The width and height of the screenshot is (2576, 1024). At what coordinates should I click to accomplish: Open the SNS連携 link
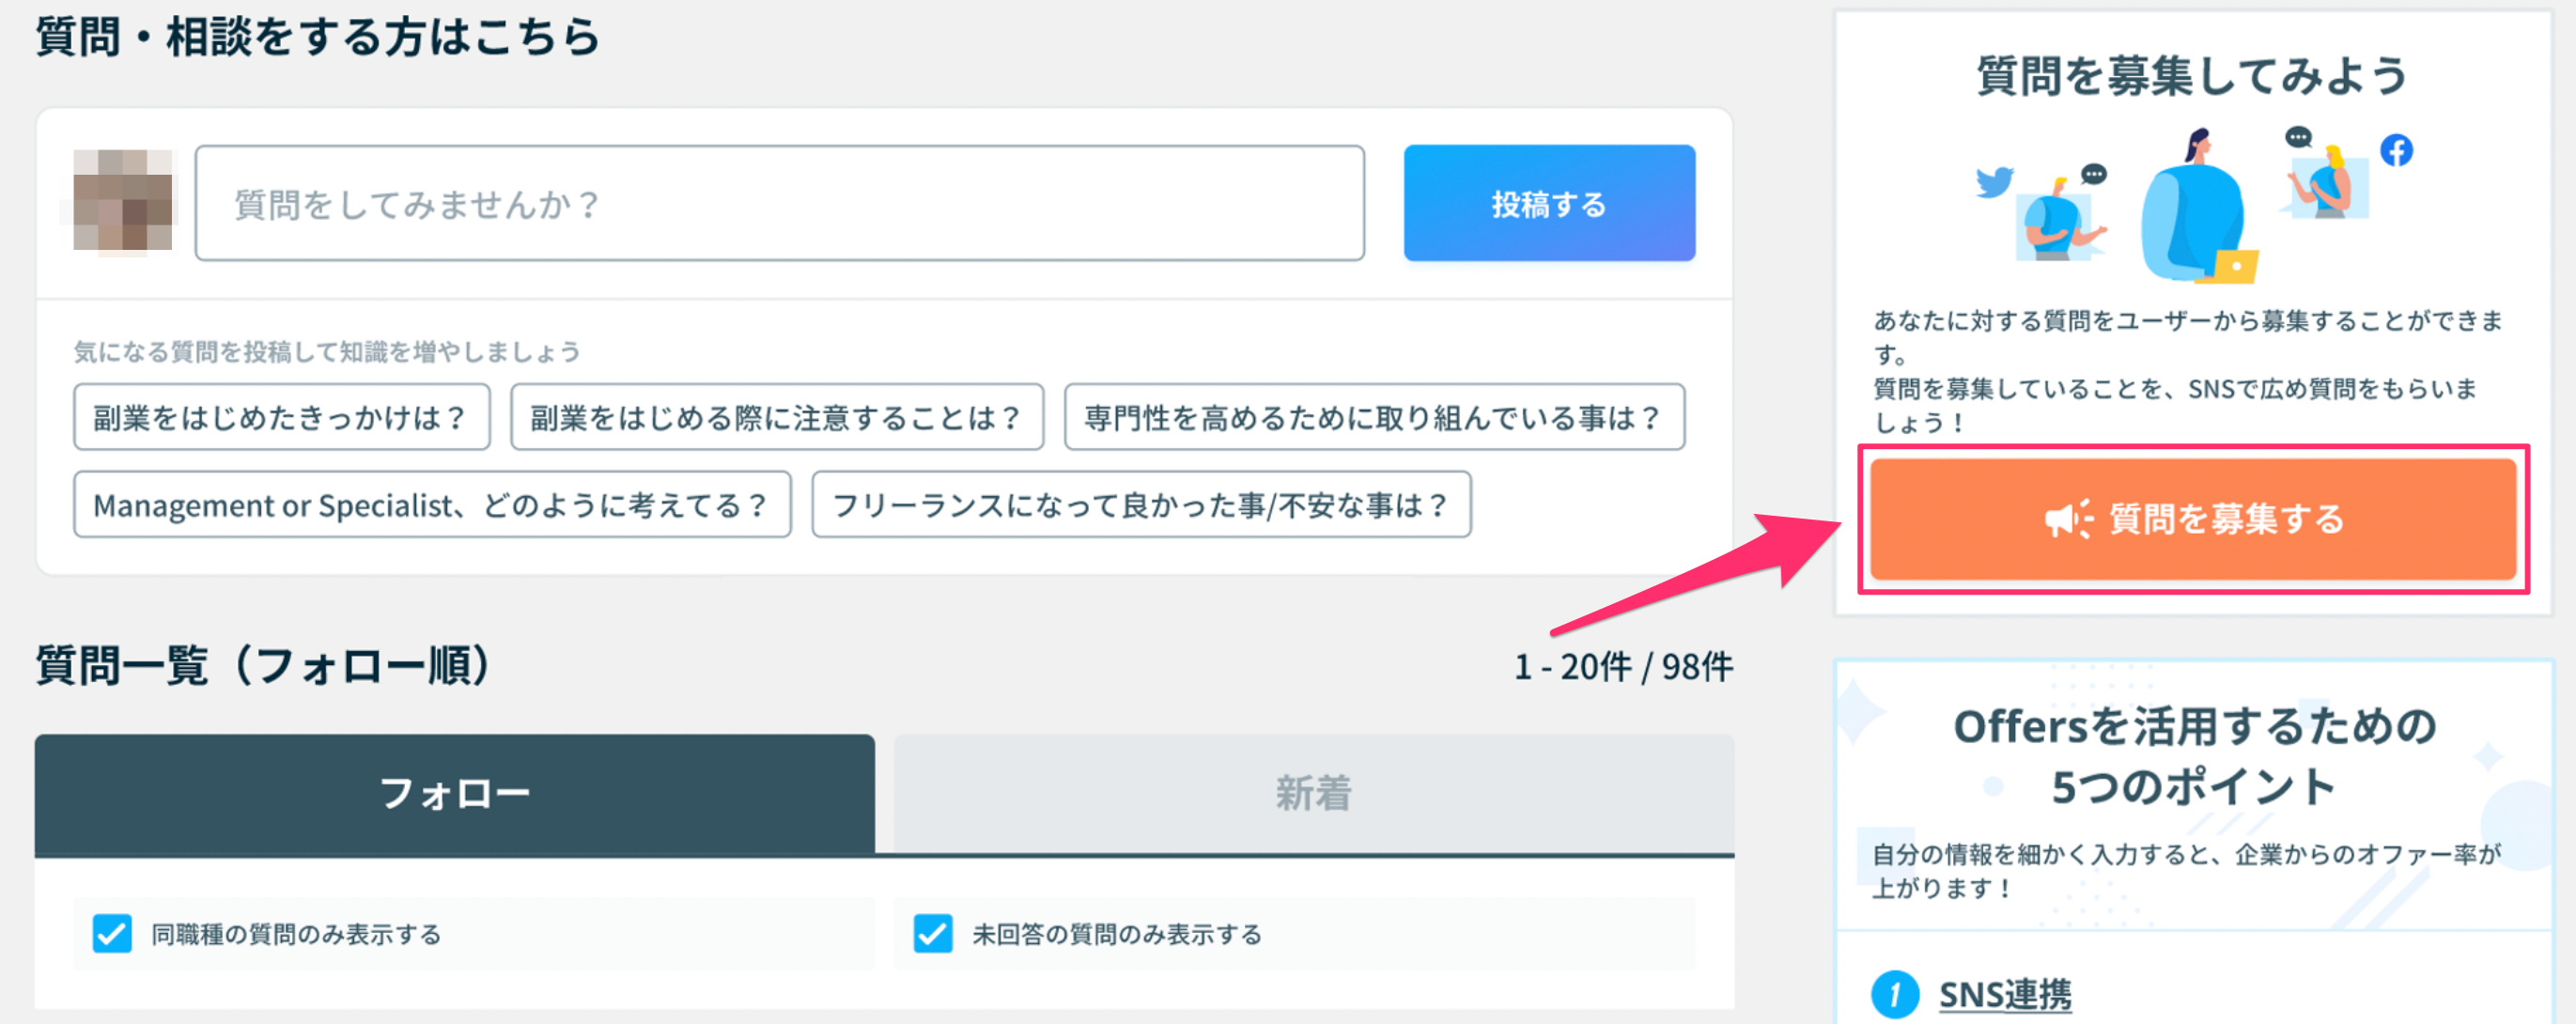[x=2004, y=994]
